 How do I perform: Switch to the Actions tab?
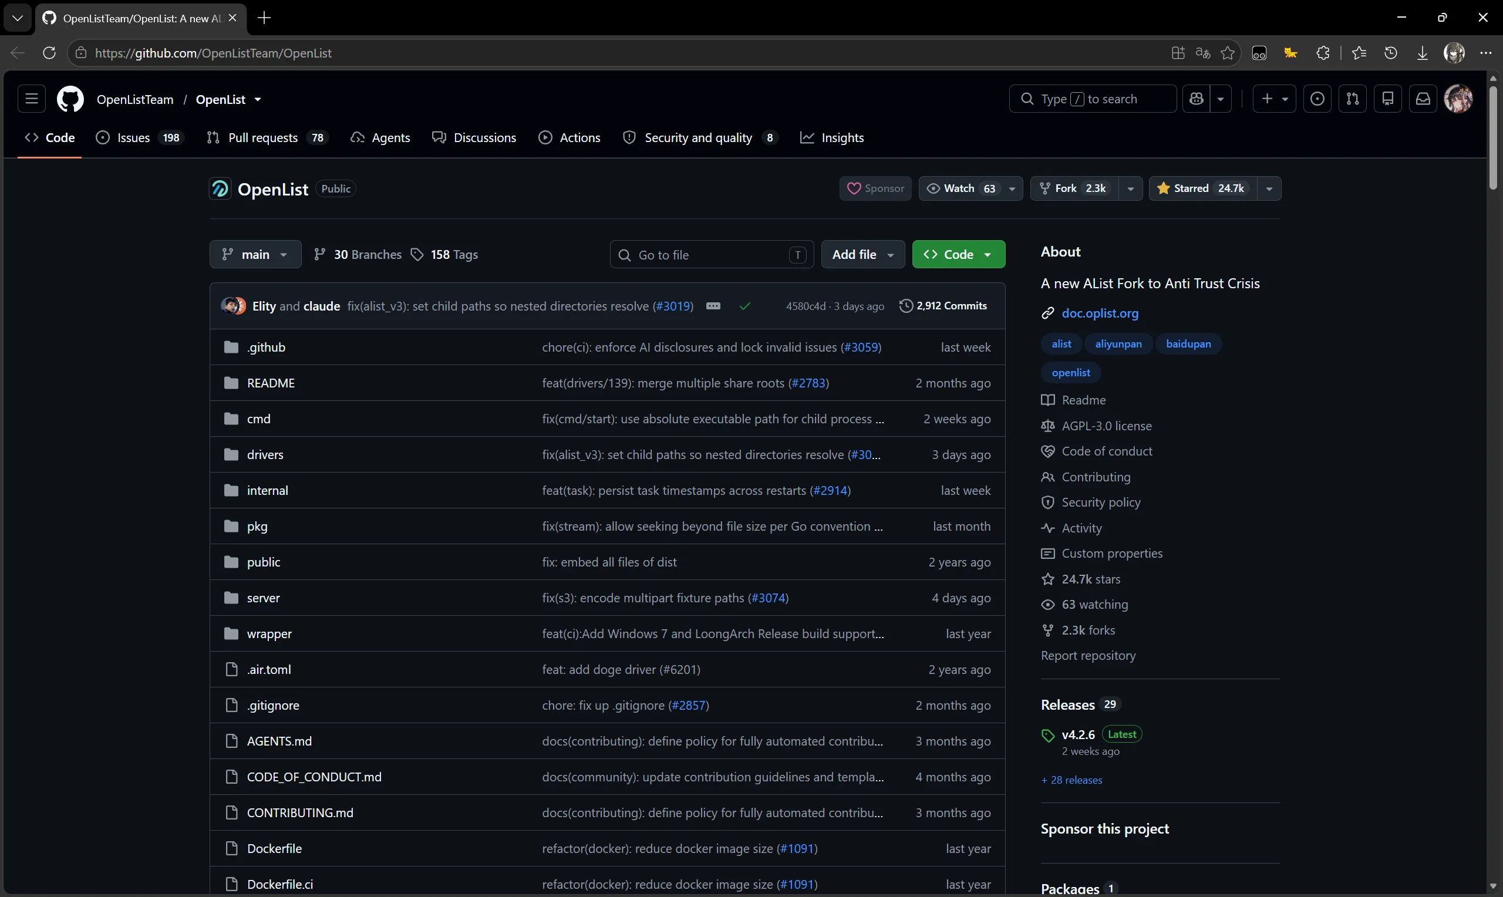[x=569, y=138]
